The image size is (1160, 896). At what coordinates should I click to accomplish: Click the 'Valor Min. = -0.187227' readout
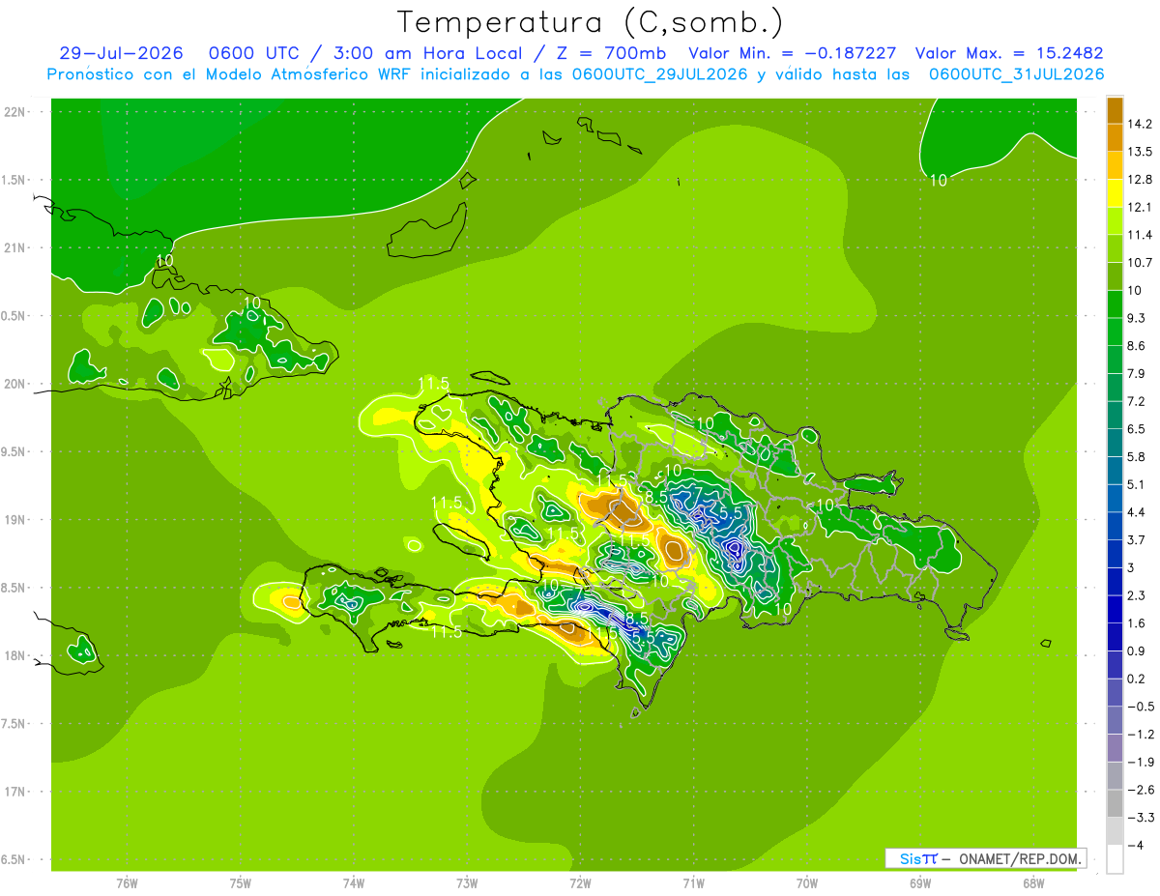[x=793, y=53]
